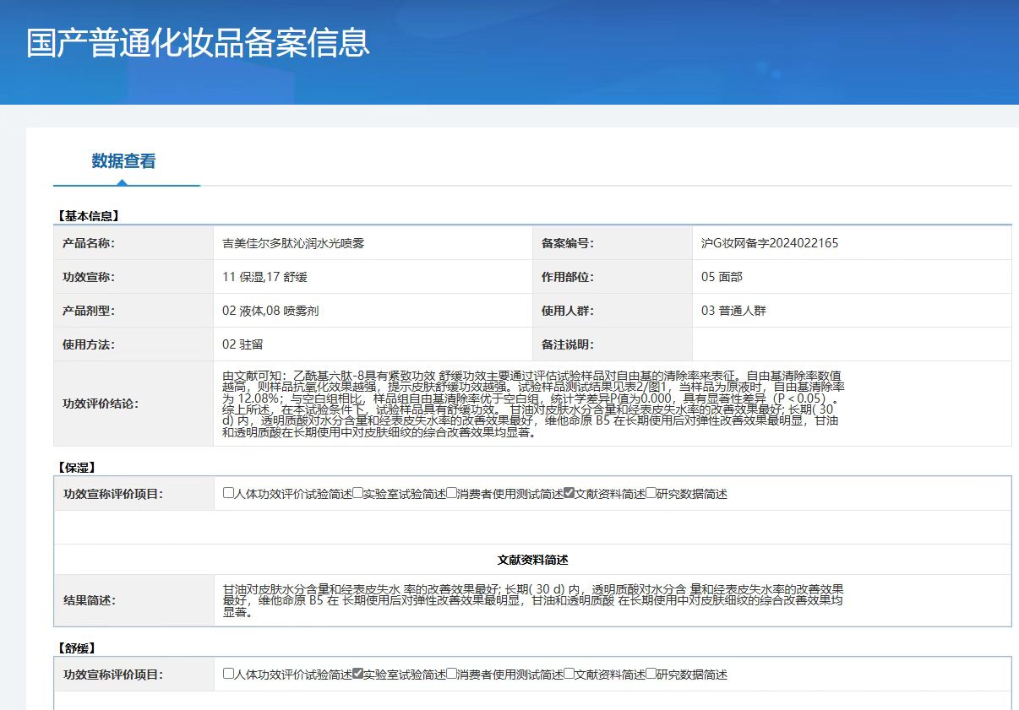Screen dimensions: 1019x710
Task: Uncheck 实验室试验简述 in the 舒缓 section
Action: 358,674
